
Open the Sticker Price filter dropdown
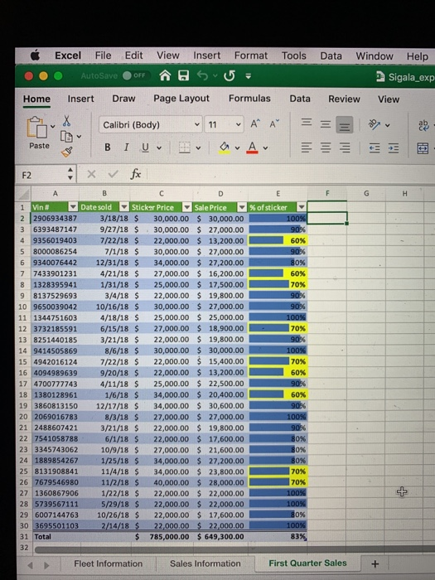[x=187, y=207]
